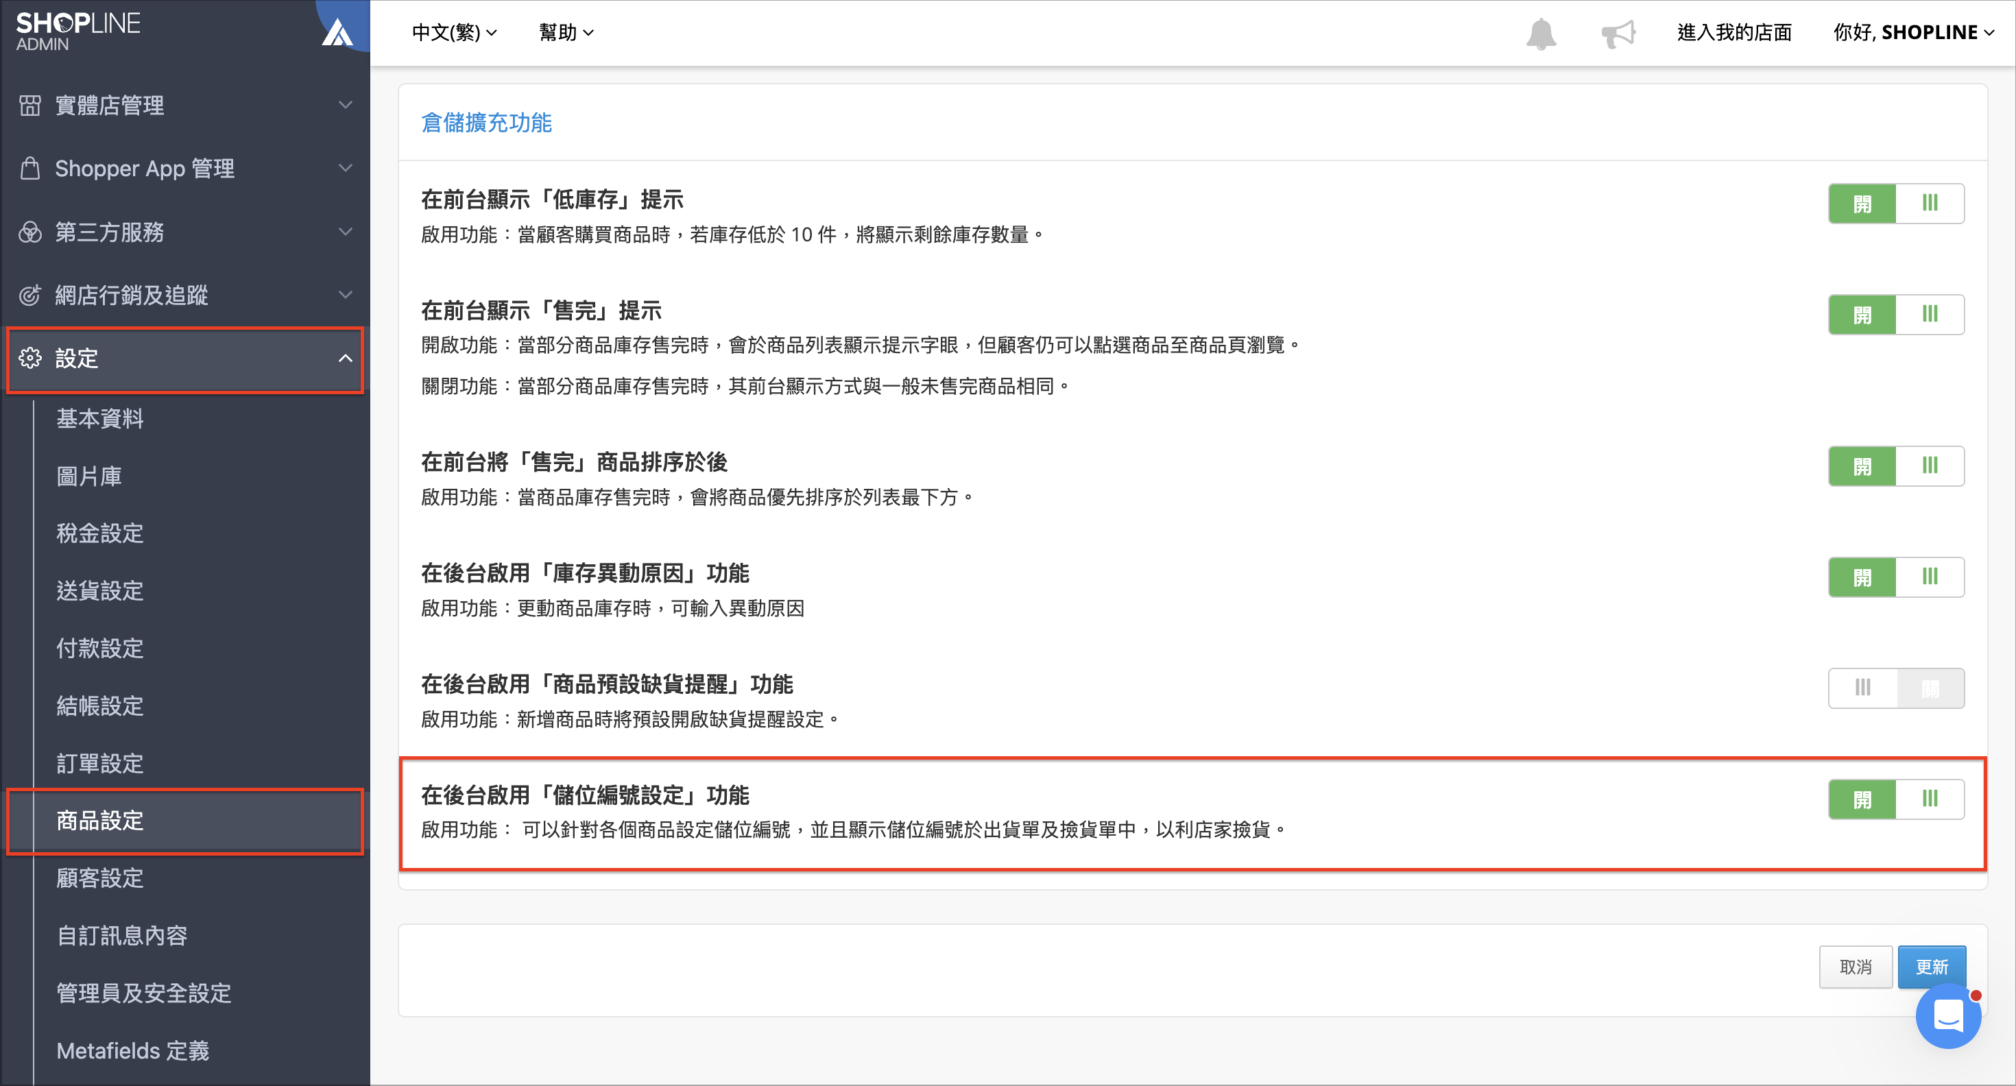This screenshot has width=2016, height=1086.
Task: Expand the 網店行銷及追蹤 chevron
Action: [345, 295]
